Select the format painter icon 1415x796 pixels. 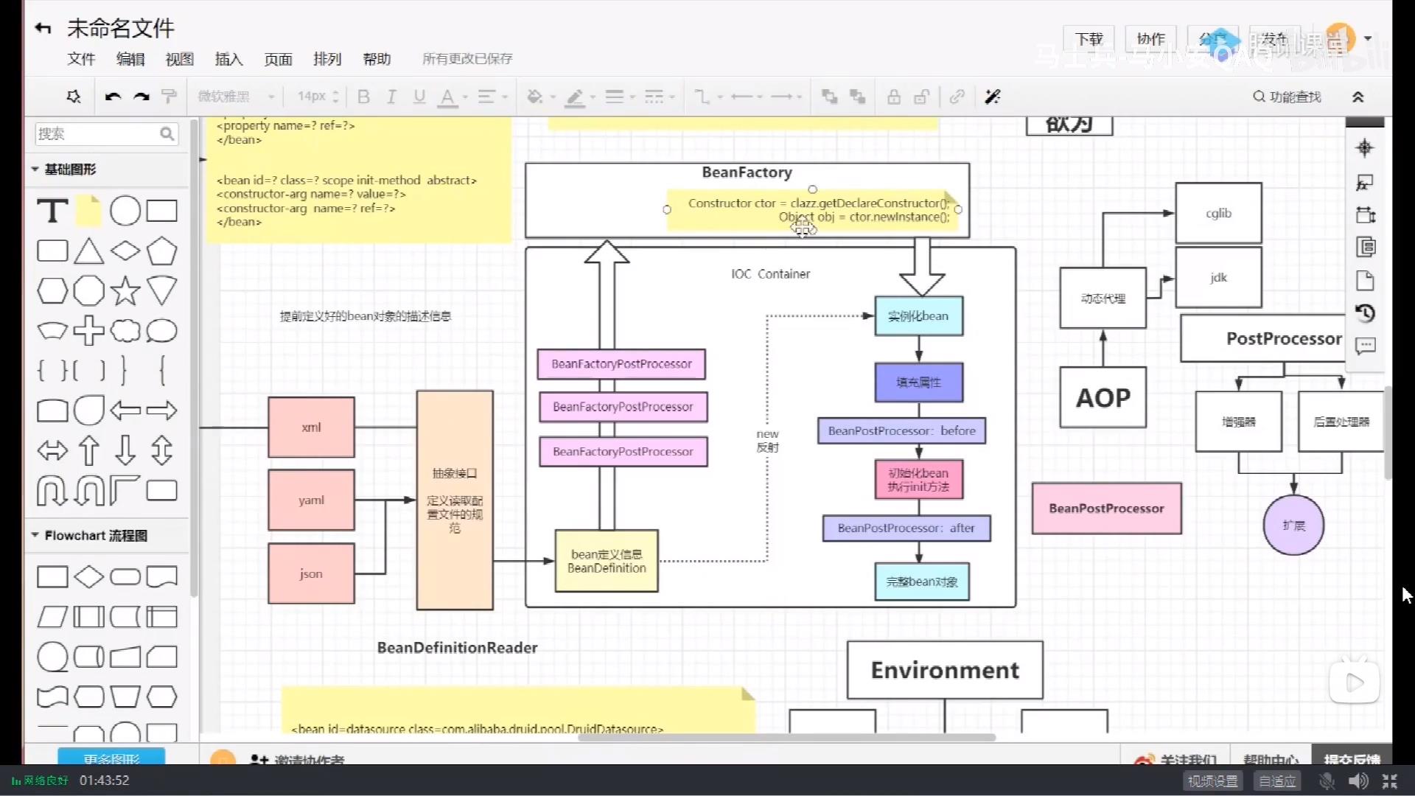169,97
